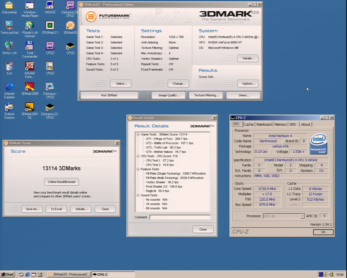Collapse the Sound Tests tree node
The width and height of the screenshot is (347, 278).
[x=138, y=195]
